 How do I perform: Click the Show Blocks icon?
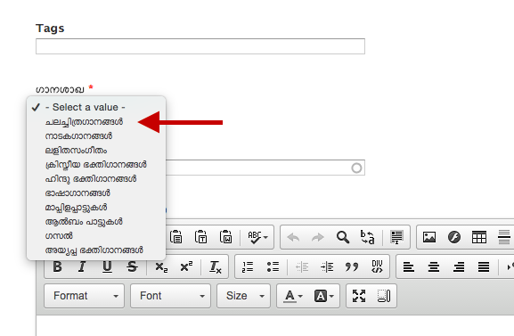pos(384,296)
